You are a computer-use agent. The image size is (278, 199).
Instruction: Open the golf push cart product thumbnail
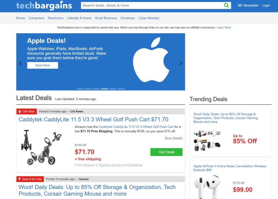coord(42,147)
